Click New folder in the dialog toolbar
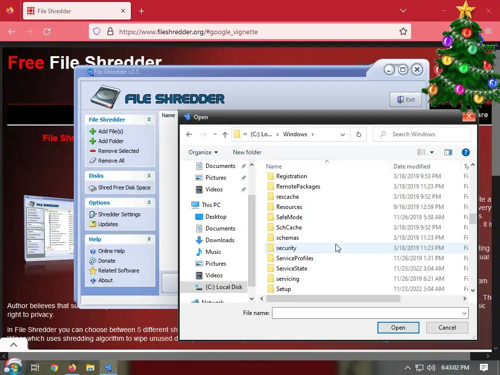500x375 pixels. [x=247, y=152]
